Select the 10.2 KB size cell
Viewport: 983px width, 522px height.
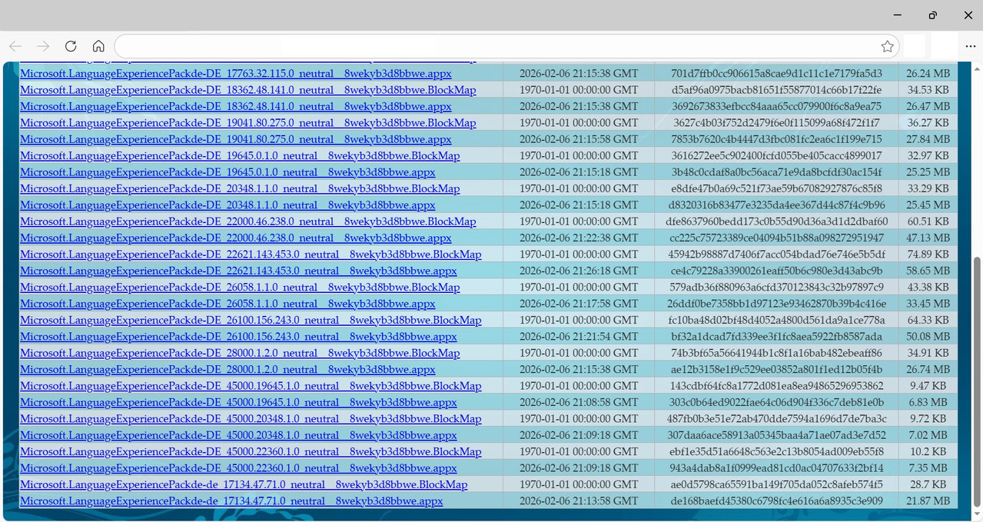[x=928, y=452]
